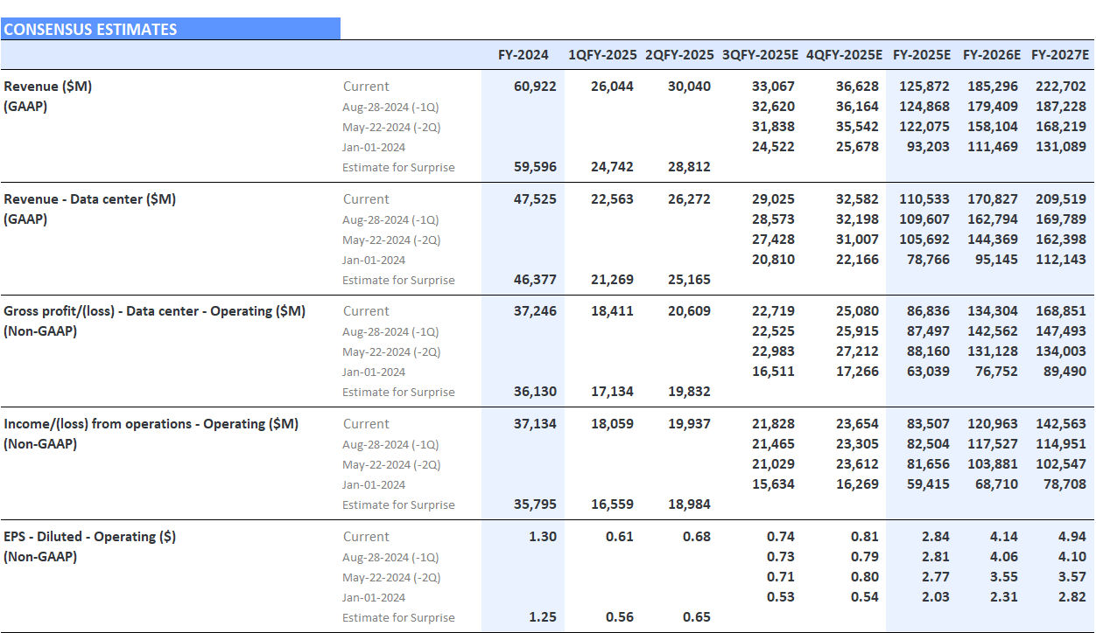This screenshot has width=1096, height=633.
Task: Click Income/(loss) from operations row label
Action: (151, 423)
